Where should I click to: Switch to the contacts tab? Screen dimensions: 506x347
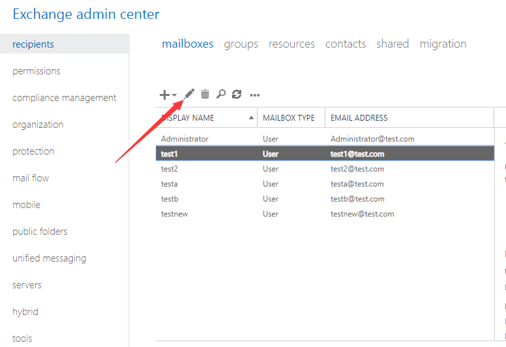pos(346,44)
